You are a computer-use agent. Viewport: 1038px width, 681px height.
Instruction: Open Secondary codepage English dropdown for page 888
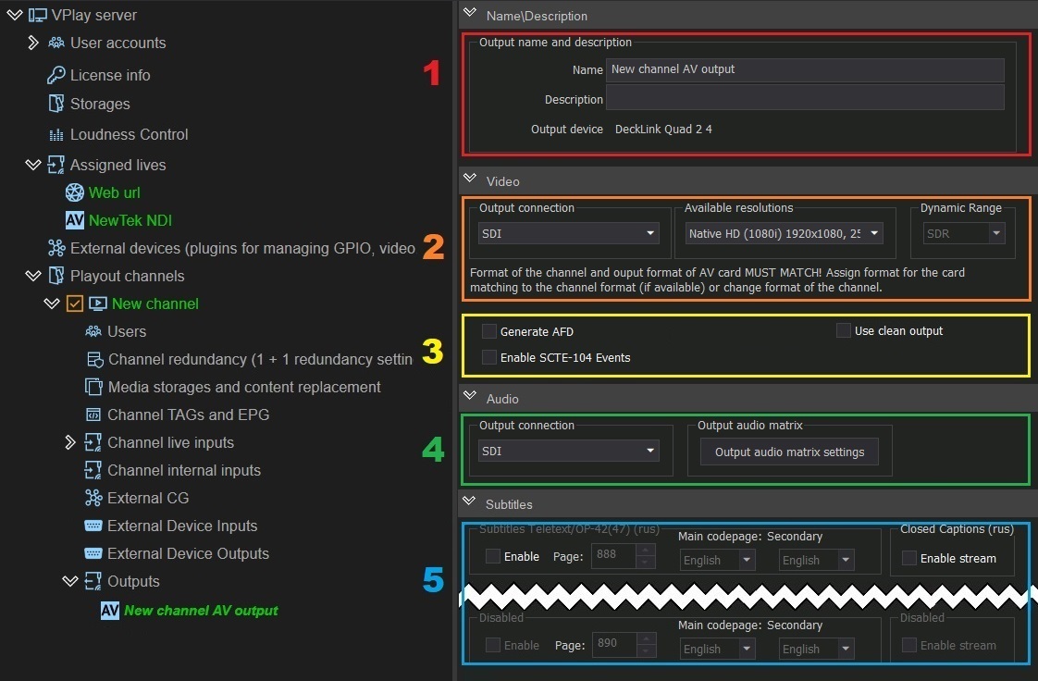(x=816, y=561)
